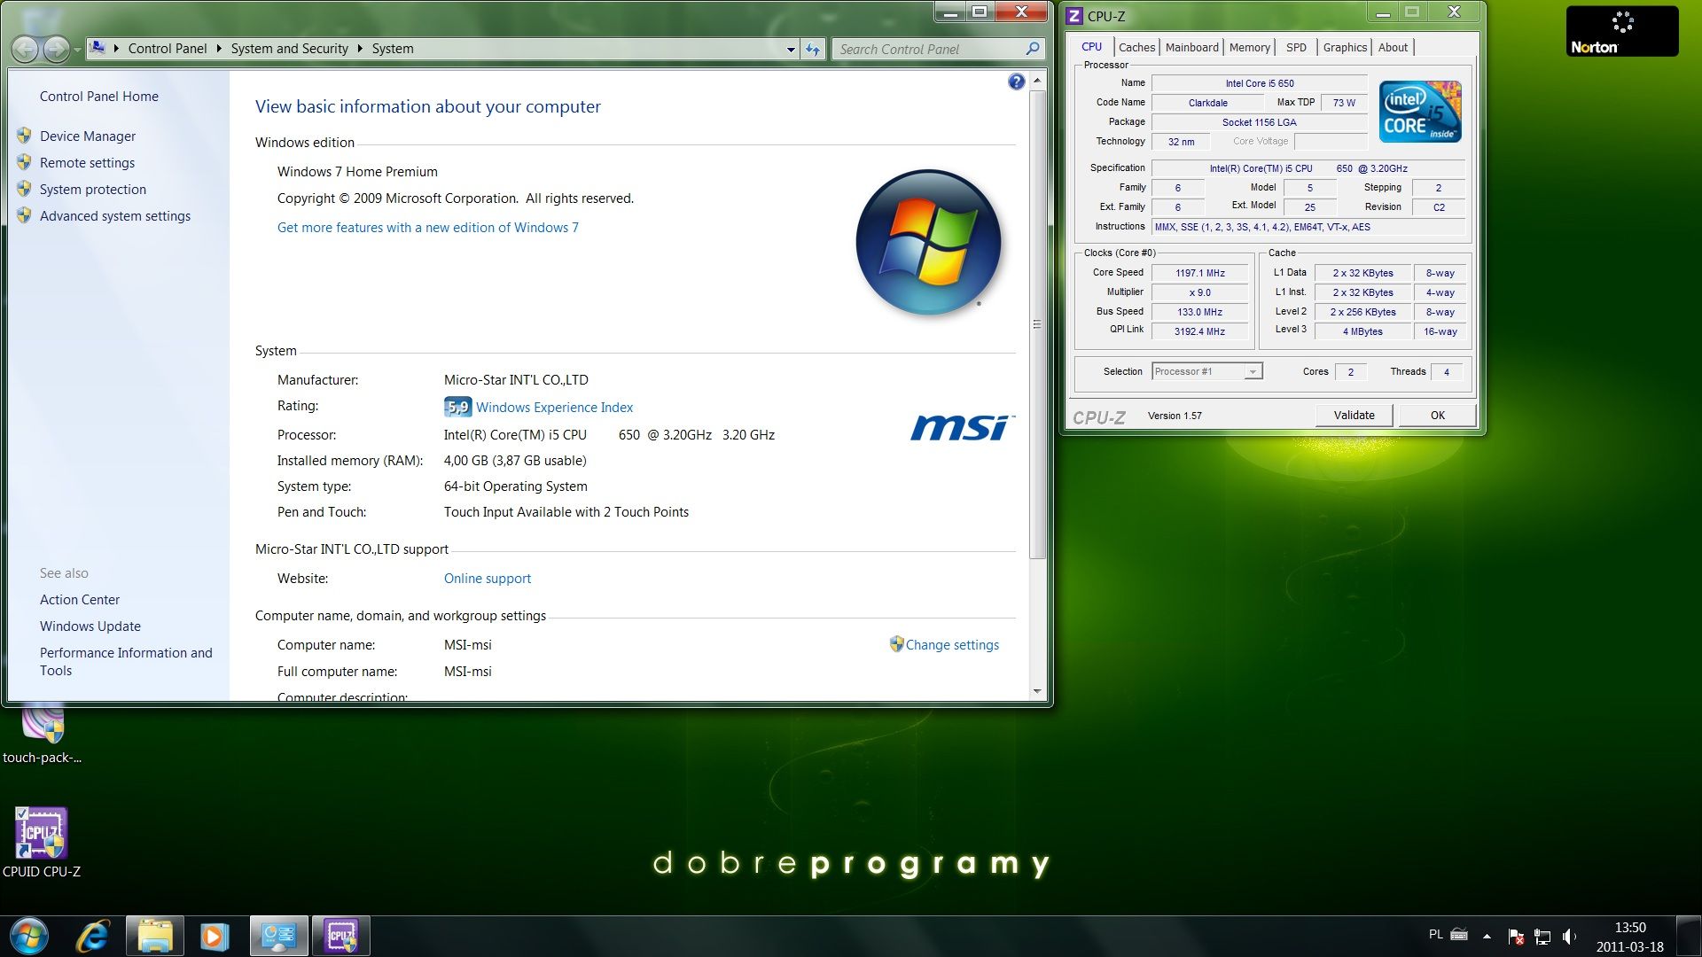Click the volume speaker tray icon
This screenshot has height=957, width=1702.
(x=1569, y=936)
